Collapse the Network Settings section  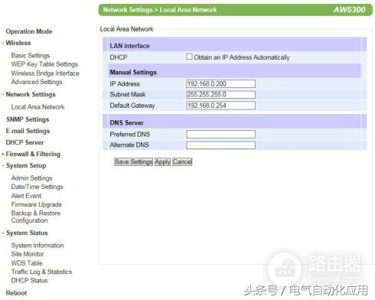pyautogui.click(x=31, y=94)
